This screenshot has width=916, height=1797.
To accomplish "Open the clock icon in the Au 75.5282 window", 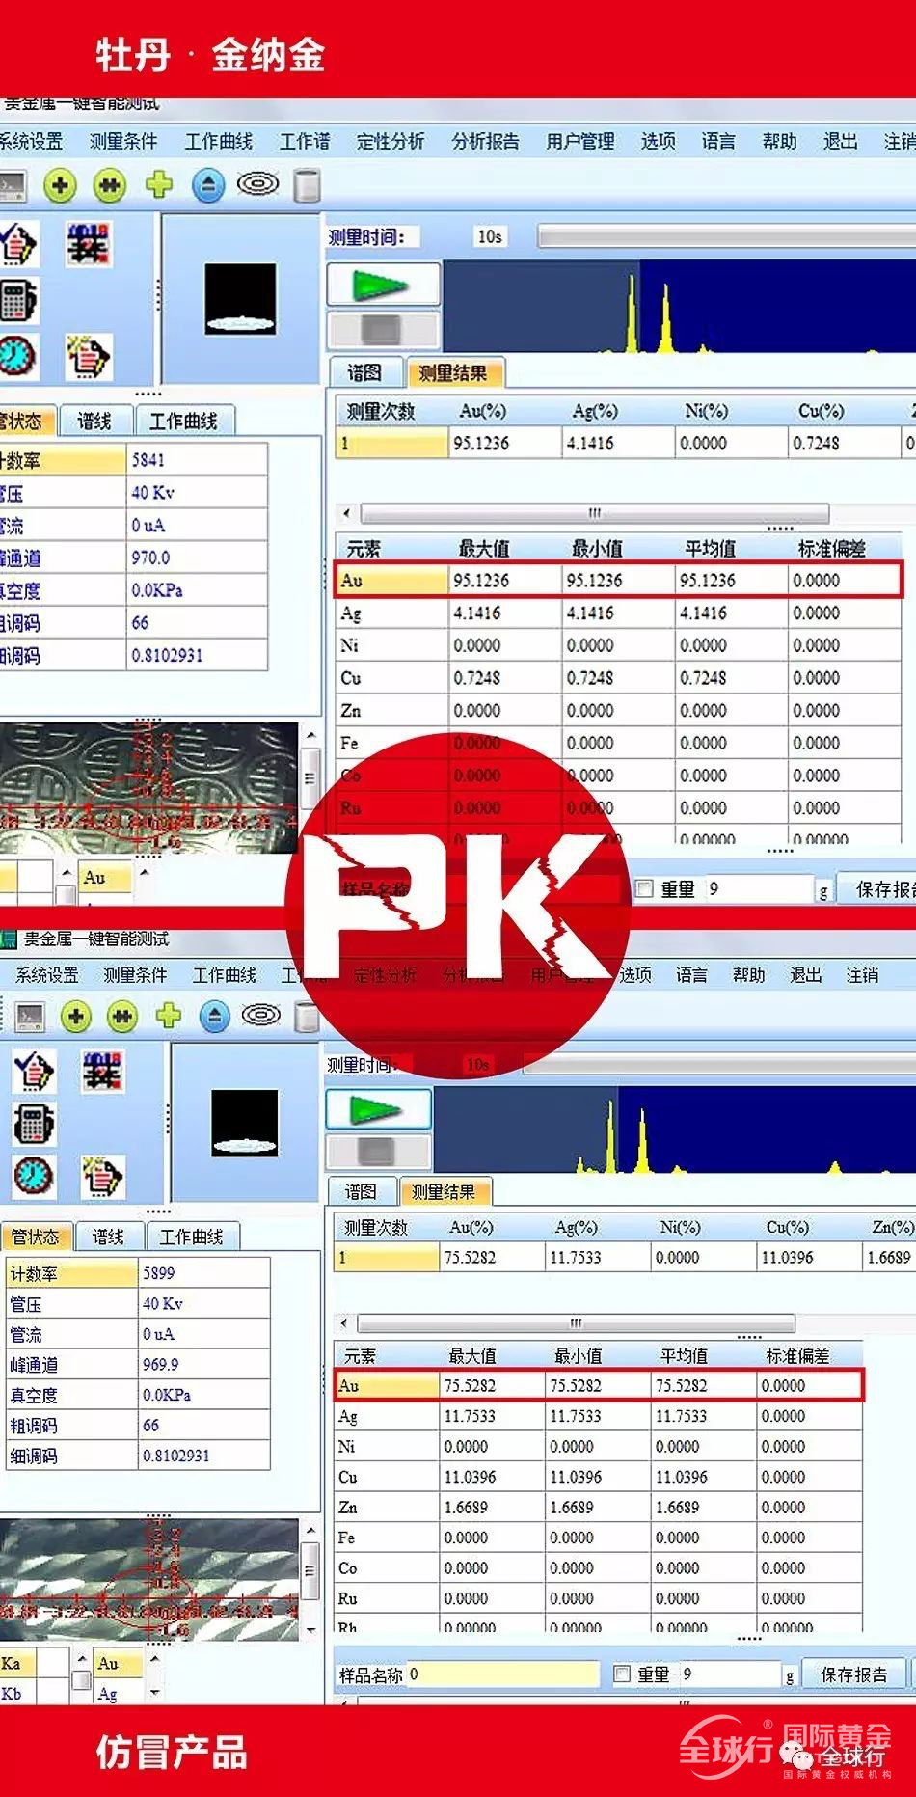I will (34, 1176).
